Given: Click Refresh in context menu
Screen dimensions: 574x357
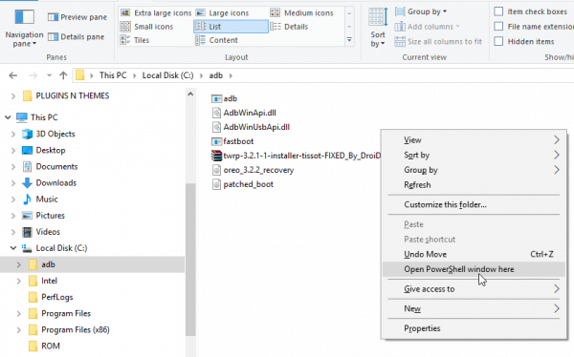Looking at the screenshot, I should coord(474,185).
